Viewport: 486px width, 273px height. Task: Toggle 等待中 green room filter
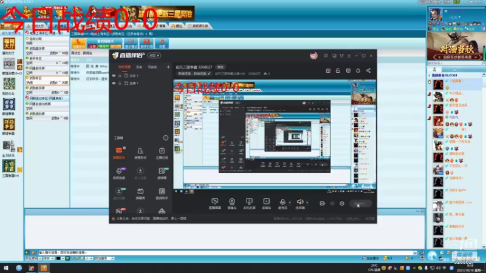coord(104,47)
